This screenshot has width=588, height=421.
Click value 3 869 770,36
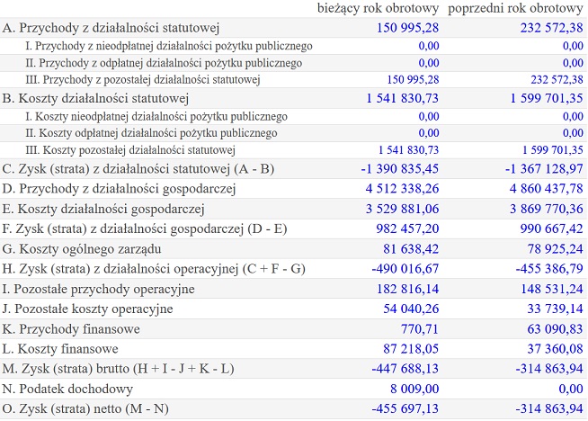[547, 209]
